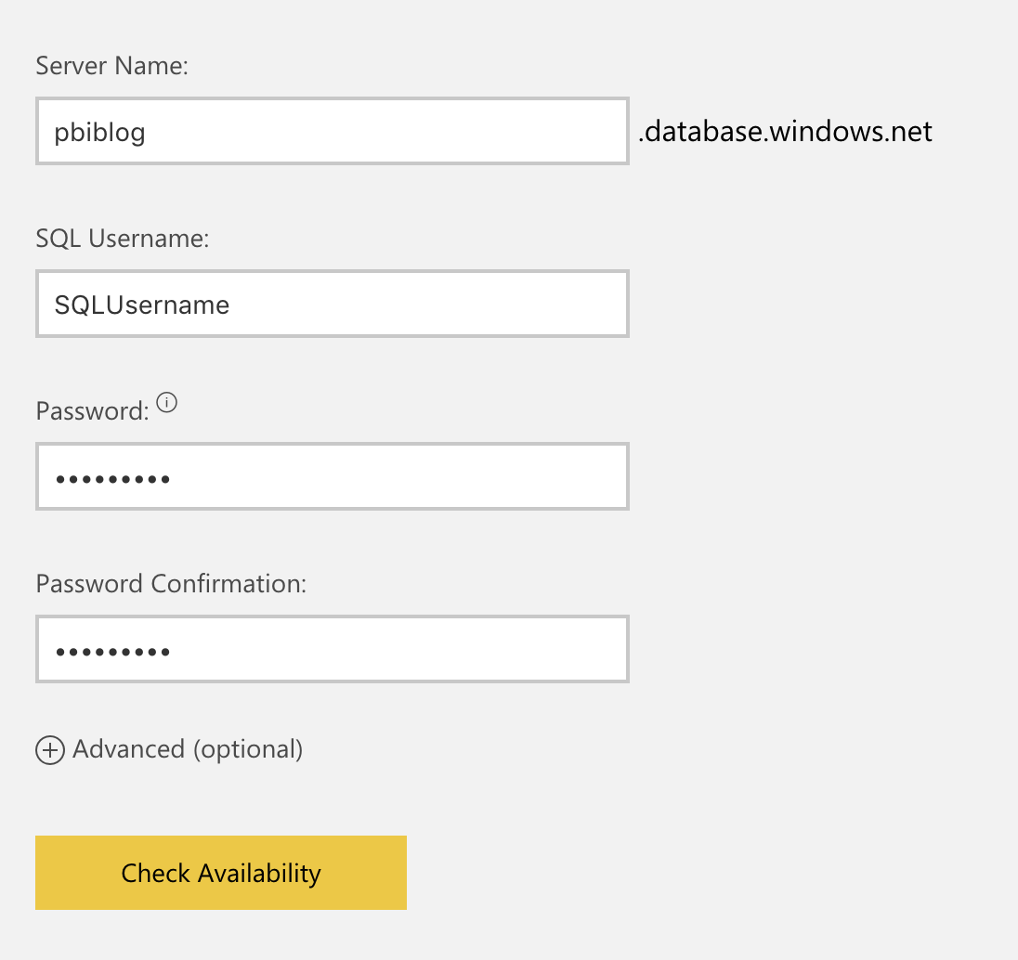Focus the Server Name input field

click(x=332, y=132)
